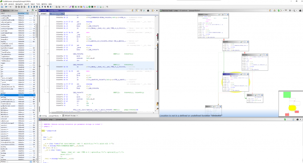This screenshot has width=303, height=163.
Task: Switch to the first pineapd listing tab
Action: 44,13
